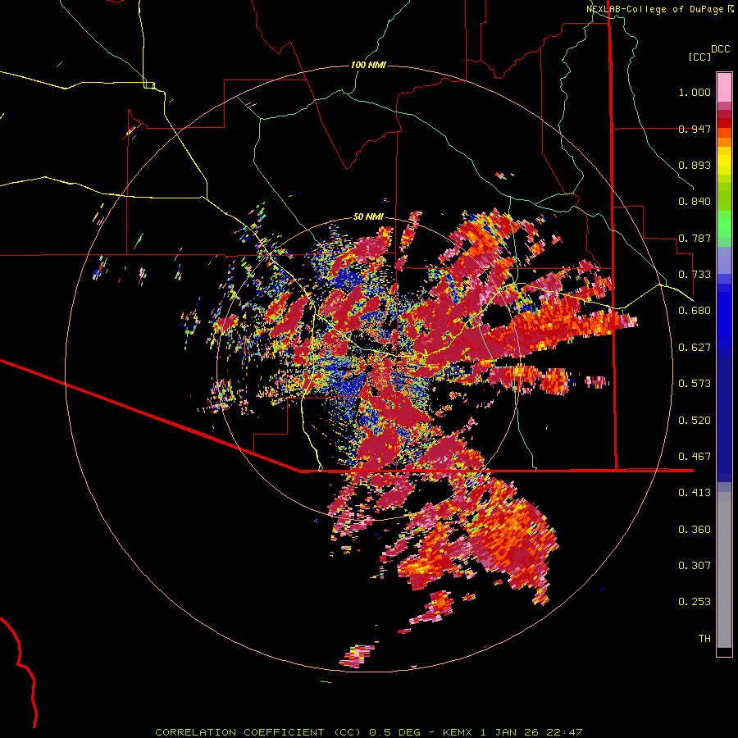Click the 1.000 scale value
This screenshot has height=738, width=738.
(695, 92)
